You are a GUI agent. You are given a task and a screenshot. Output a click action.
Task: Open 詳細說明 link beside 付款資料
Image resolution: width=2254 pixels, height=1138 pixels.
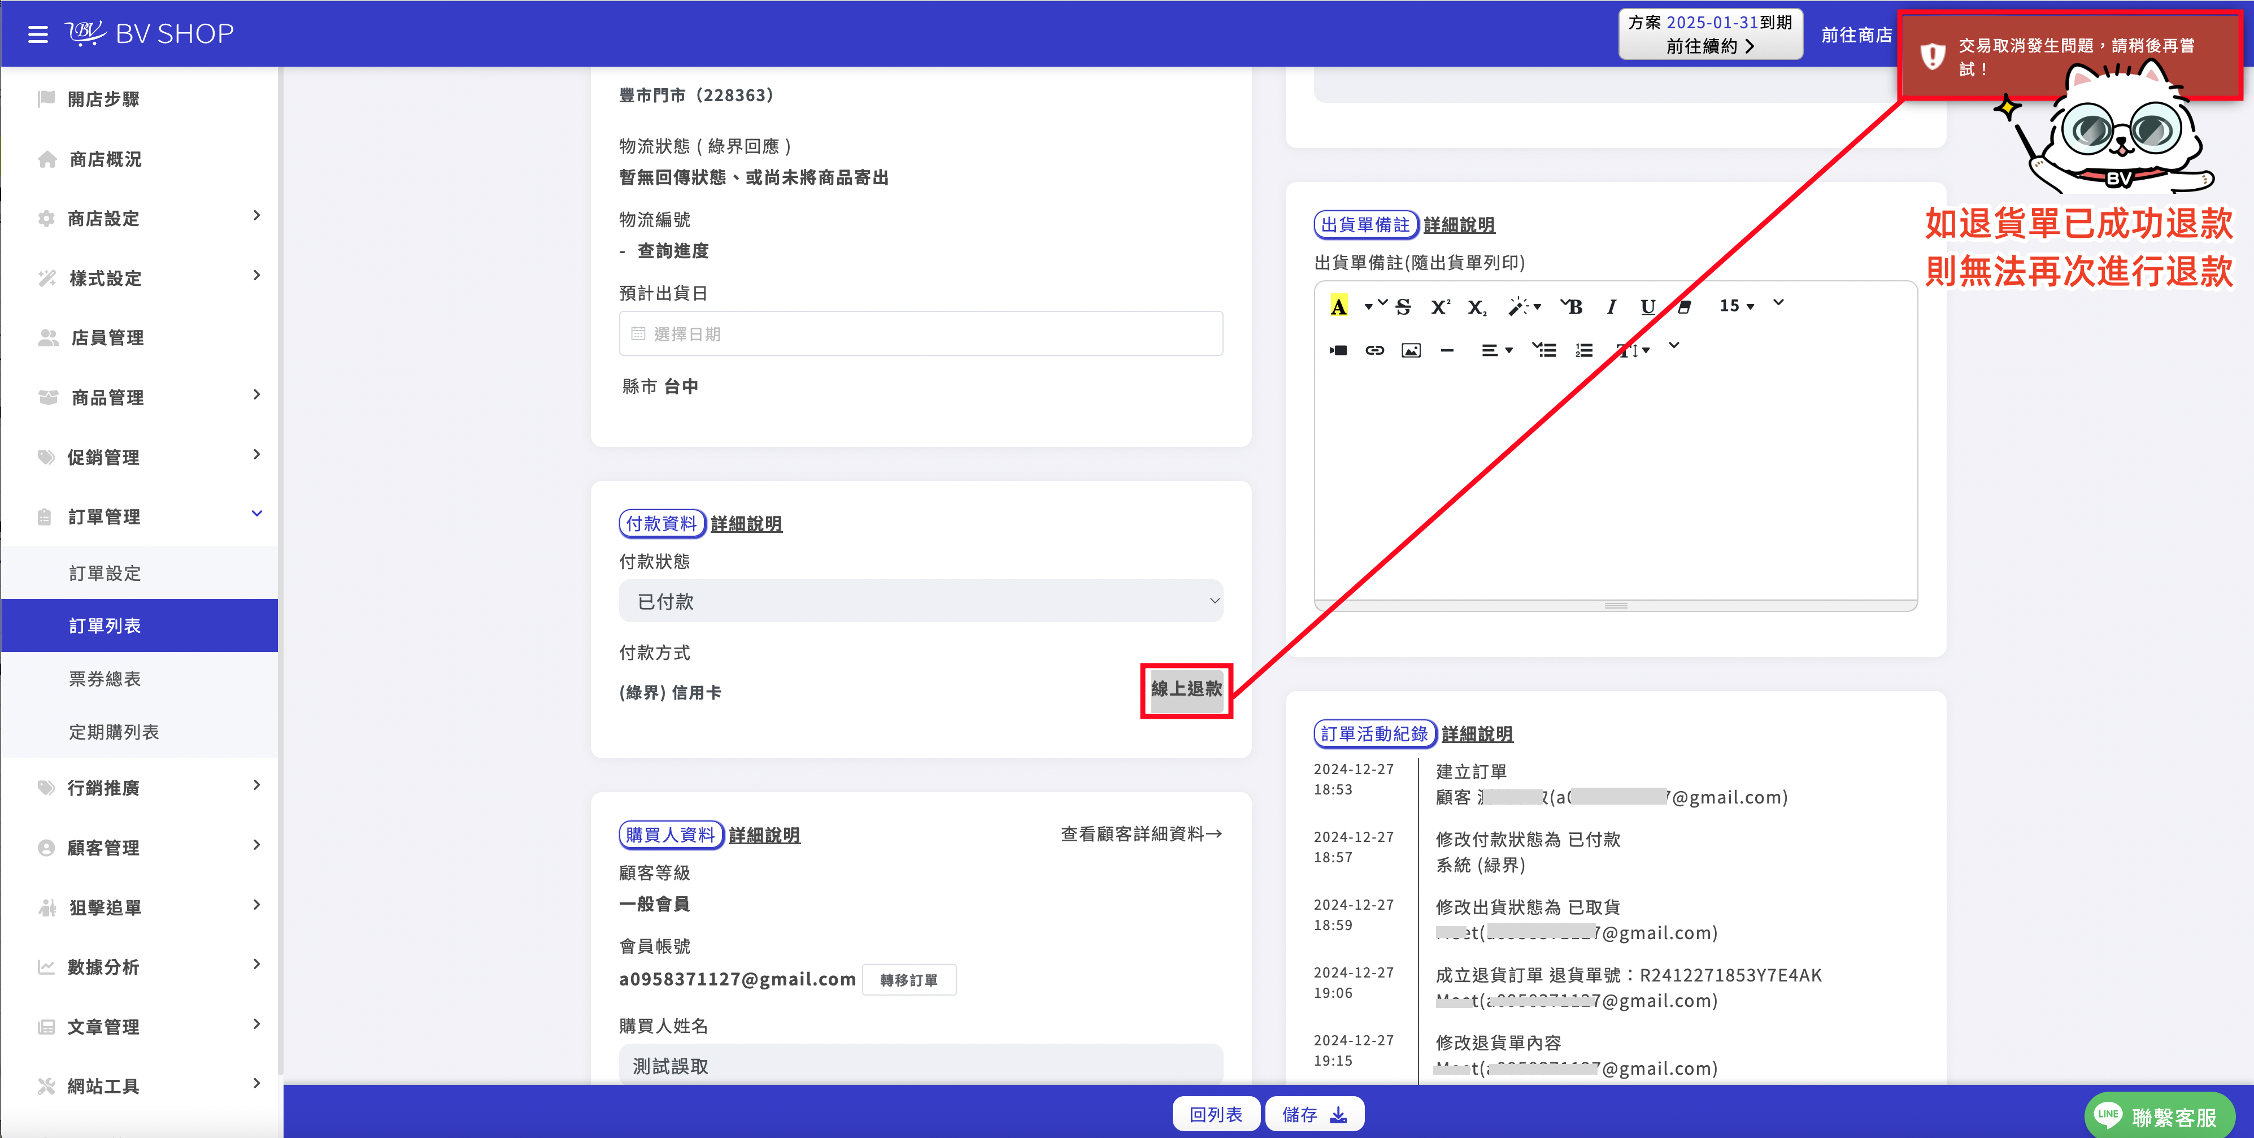(746, 523)
